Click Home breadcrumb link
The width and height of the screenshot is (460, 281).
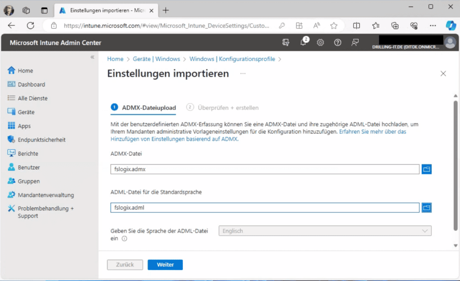(x=115, y=59)
